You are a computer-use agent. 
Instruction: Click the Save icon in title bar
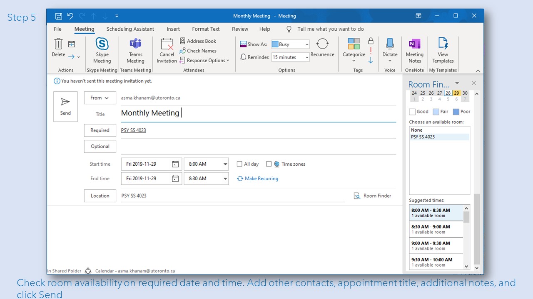tap(59, 16)
